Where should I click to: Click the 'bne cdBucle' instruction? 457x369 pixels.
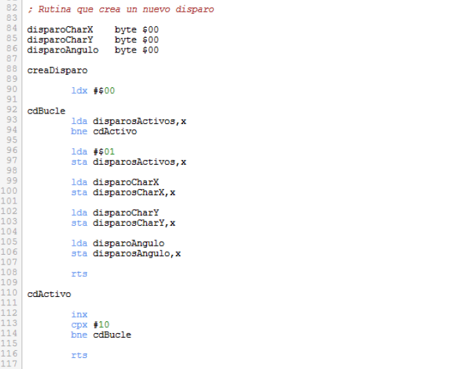point(101,335)
